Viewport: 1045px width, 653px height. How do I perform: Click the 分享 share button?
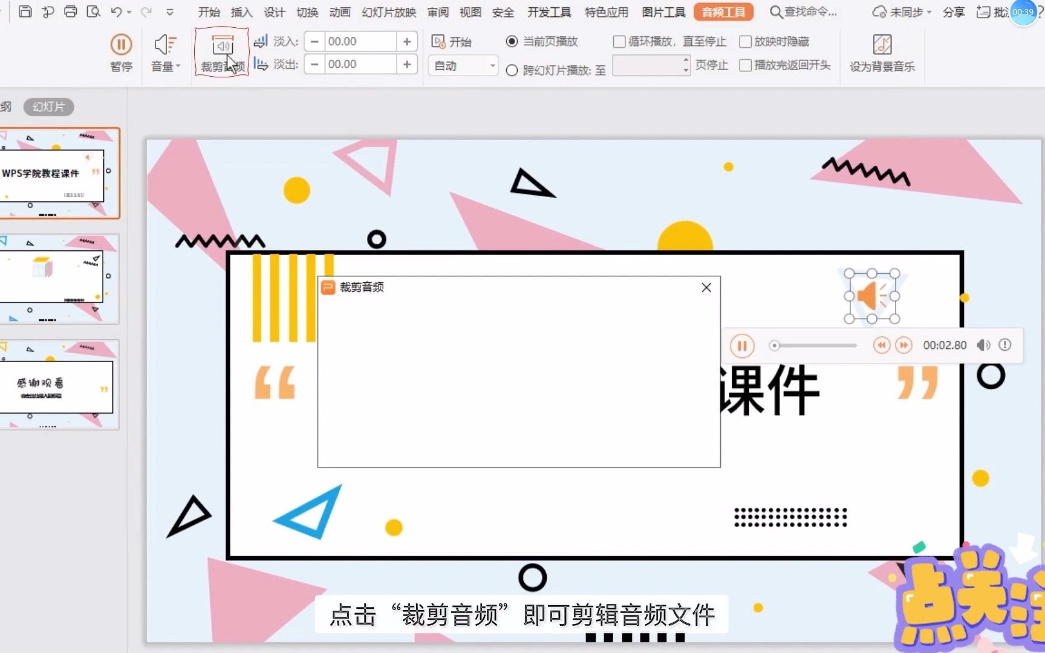pyautogui.click(x=954, y=11)
